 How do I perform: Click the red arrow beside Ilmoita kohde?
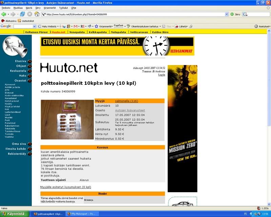30,149
